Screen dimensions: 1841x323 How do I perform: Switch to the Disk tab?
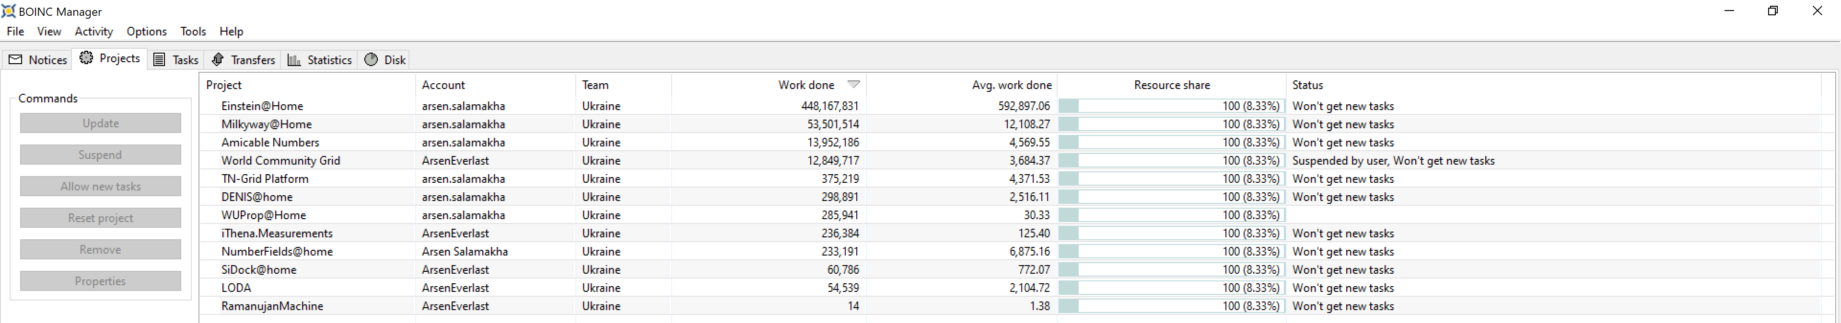coord(385,60)
